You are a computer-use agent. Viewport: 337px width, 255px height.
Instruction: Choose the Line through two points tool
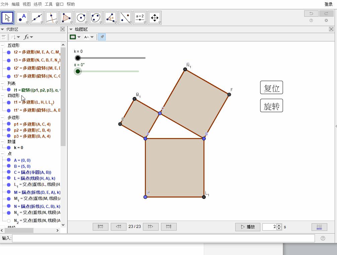click(x=37, y=18)
